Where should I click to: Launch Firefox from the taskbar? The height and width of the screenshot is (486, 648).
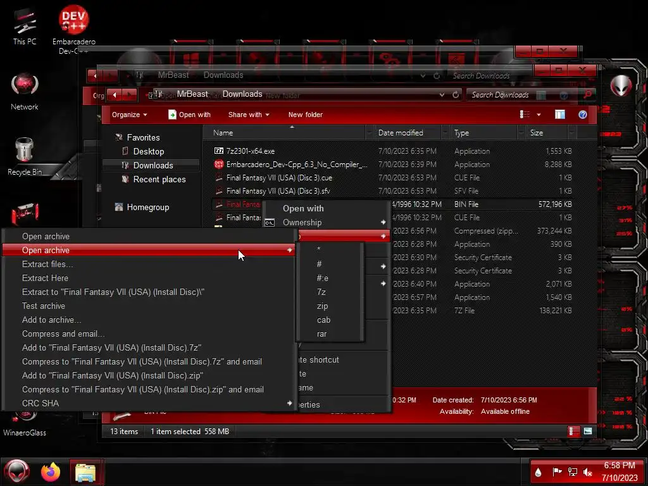51,471
